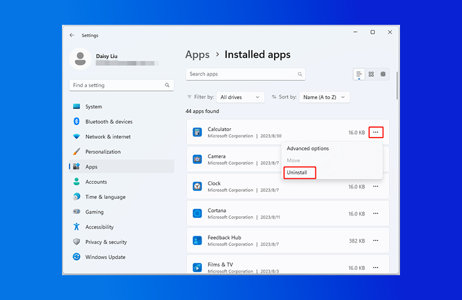Click the Films & TV app name

coord(220,265)
